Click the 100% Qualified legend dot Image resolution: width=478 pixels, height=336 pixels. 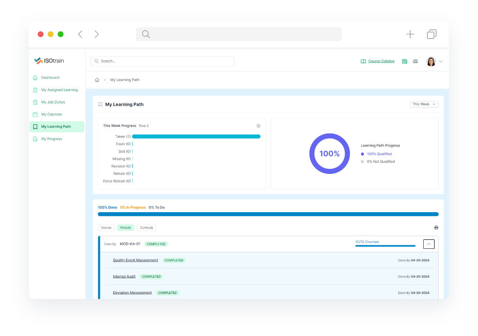click(362, 154)
